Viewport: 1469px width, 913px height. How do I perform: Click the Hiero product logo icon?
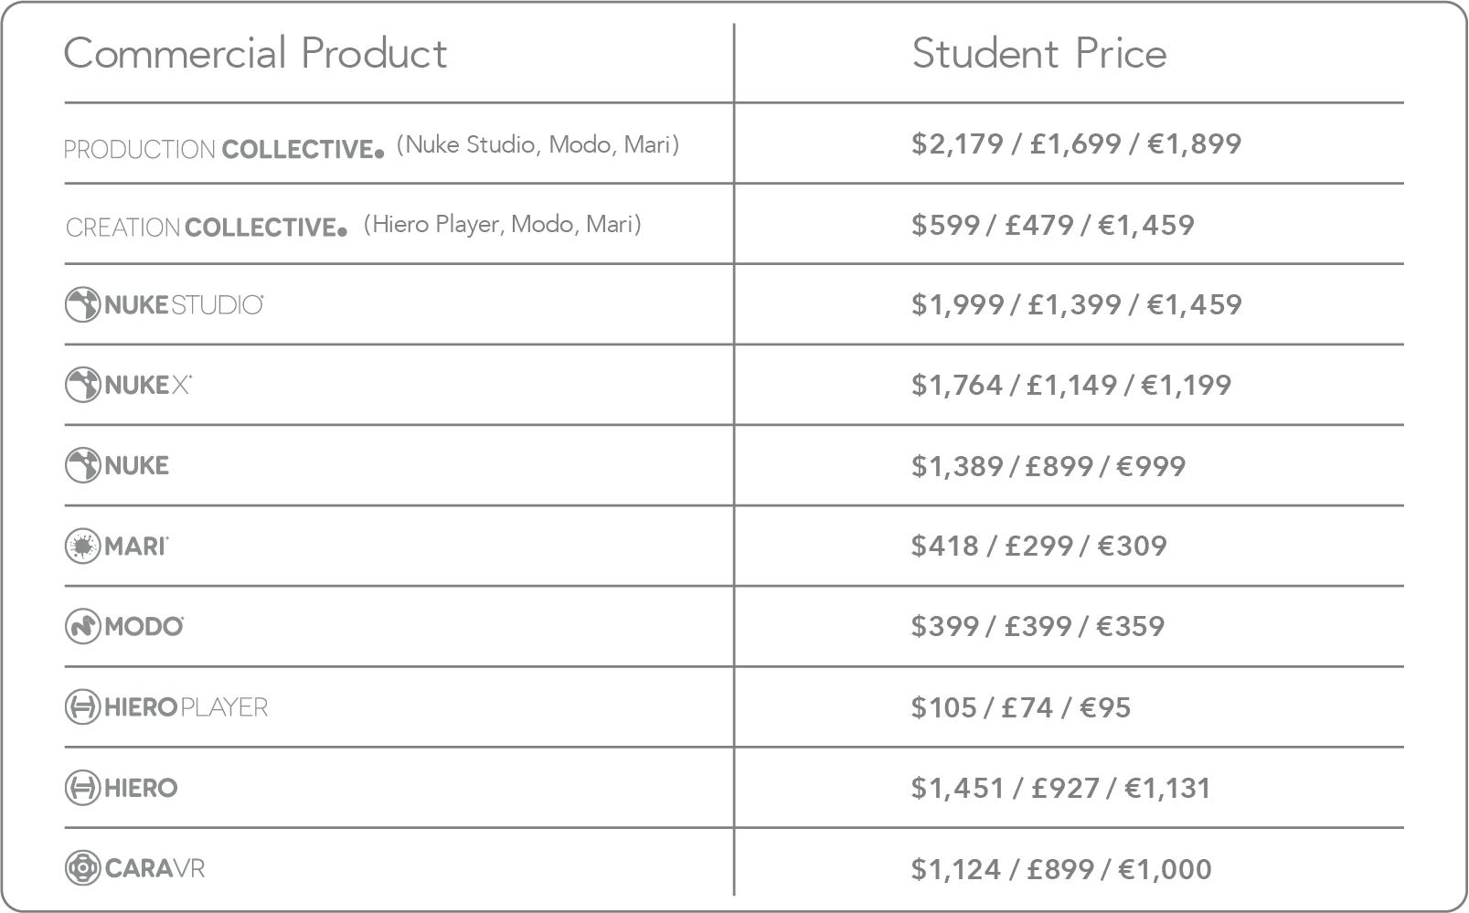pos(82,787)
